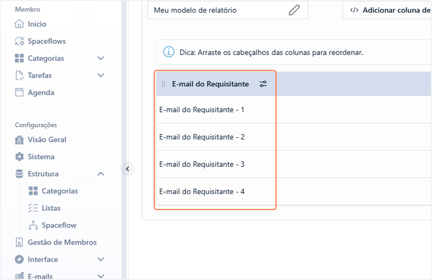Click the Estrutura database icon
Screen dimensions: 432x280
(x=19, y=174)
